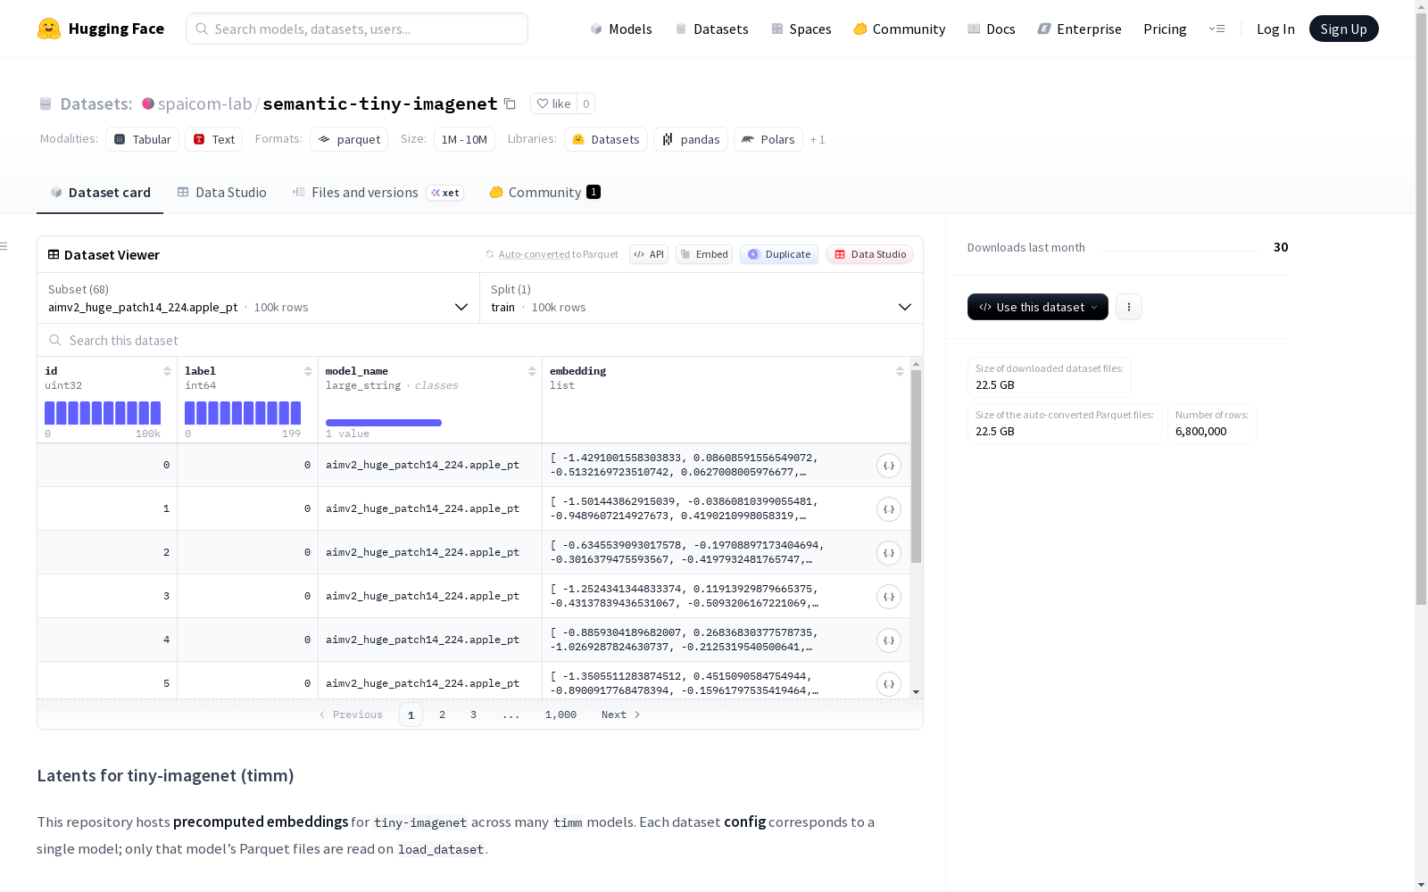Open Data Studio from viewer toolbar

pyautogui.click(x=870, y=254)
